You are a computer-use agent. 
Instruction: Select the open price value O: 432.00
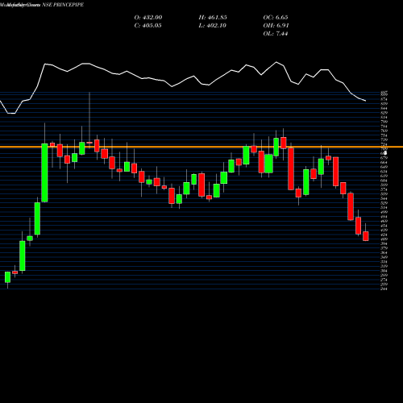(x=148, y=17)
